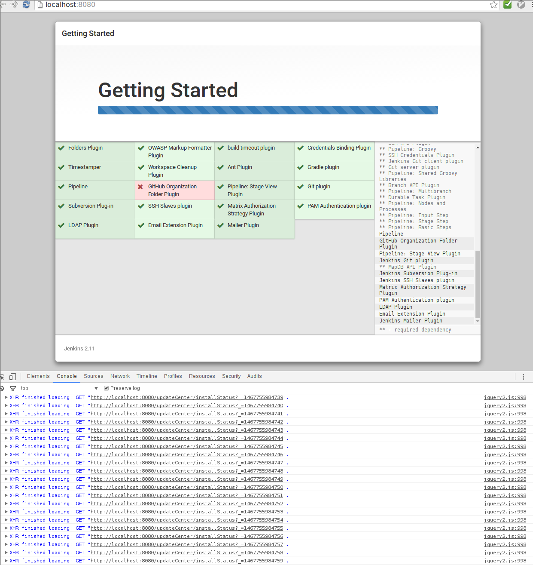Click the forward navigation arrow icon
This screenshot has height=565, width=533.
click(14, 5)
